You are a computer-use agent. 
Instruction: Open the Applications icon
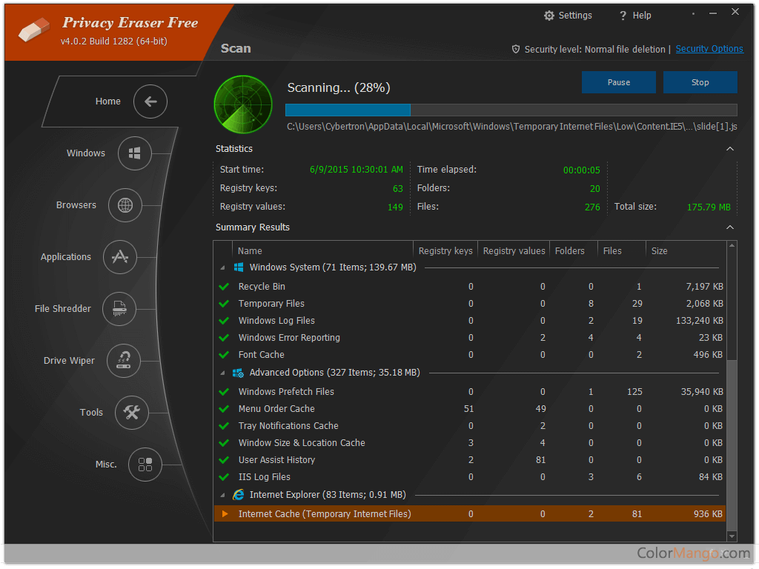[119, 257]
